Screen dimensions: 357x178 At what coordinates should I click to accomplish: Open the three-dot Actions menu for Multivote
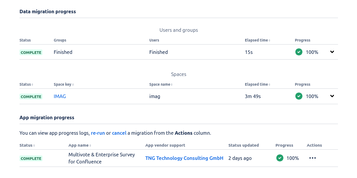313,158
